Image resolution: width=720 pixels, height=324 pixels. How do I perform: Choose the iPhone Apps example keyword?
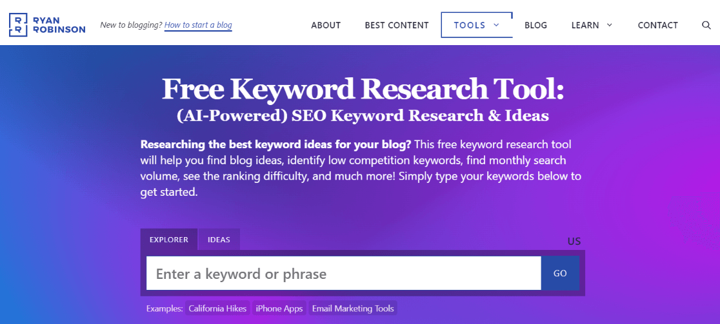click(x=279, y=309)
